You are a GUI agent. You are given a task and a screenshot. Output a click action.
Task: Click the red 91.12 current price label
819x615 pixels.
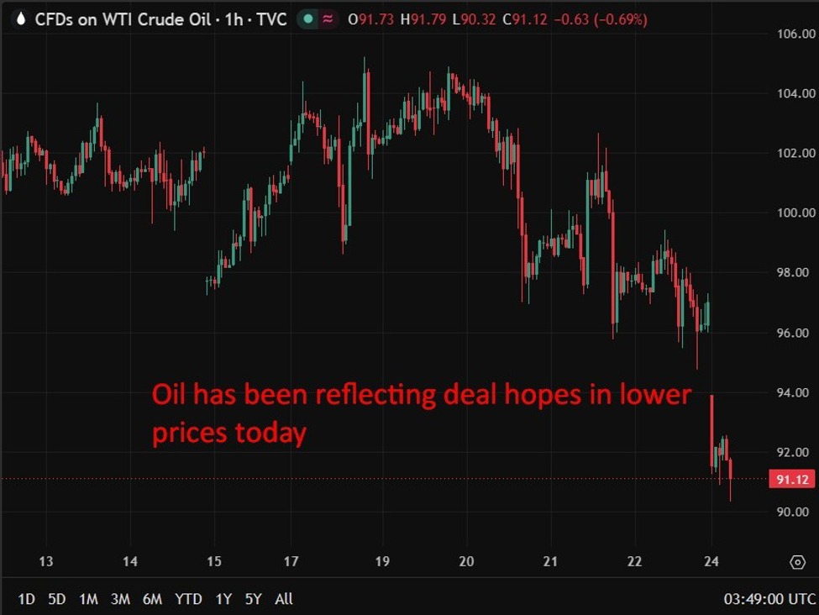tap(792, 479)
